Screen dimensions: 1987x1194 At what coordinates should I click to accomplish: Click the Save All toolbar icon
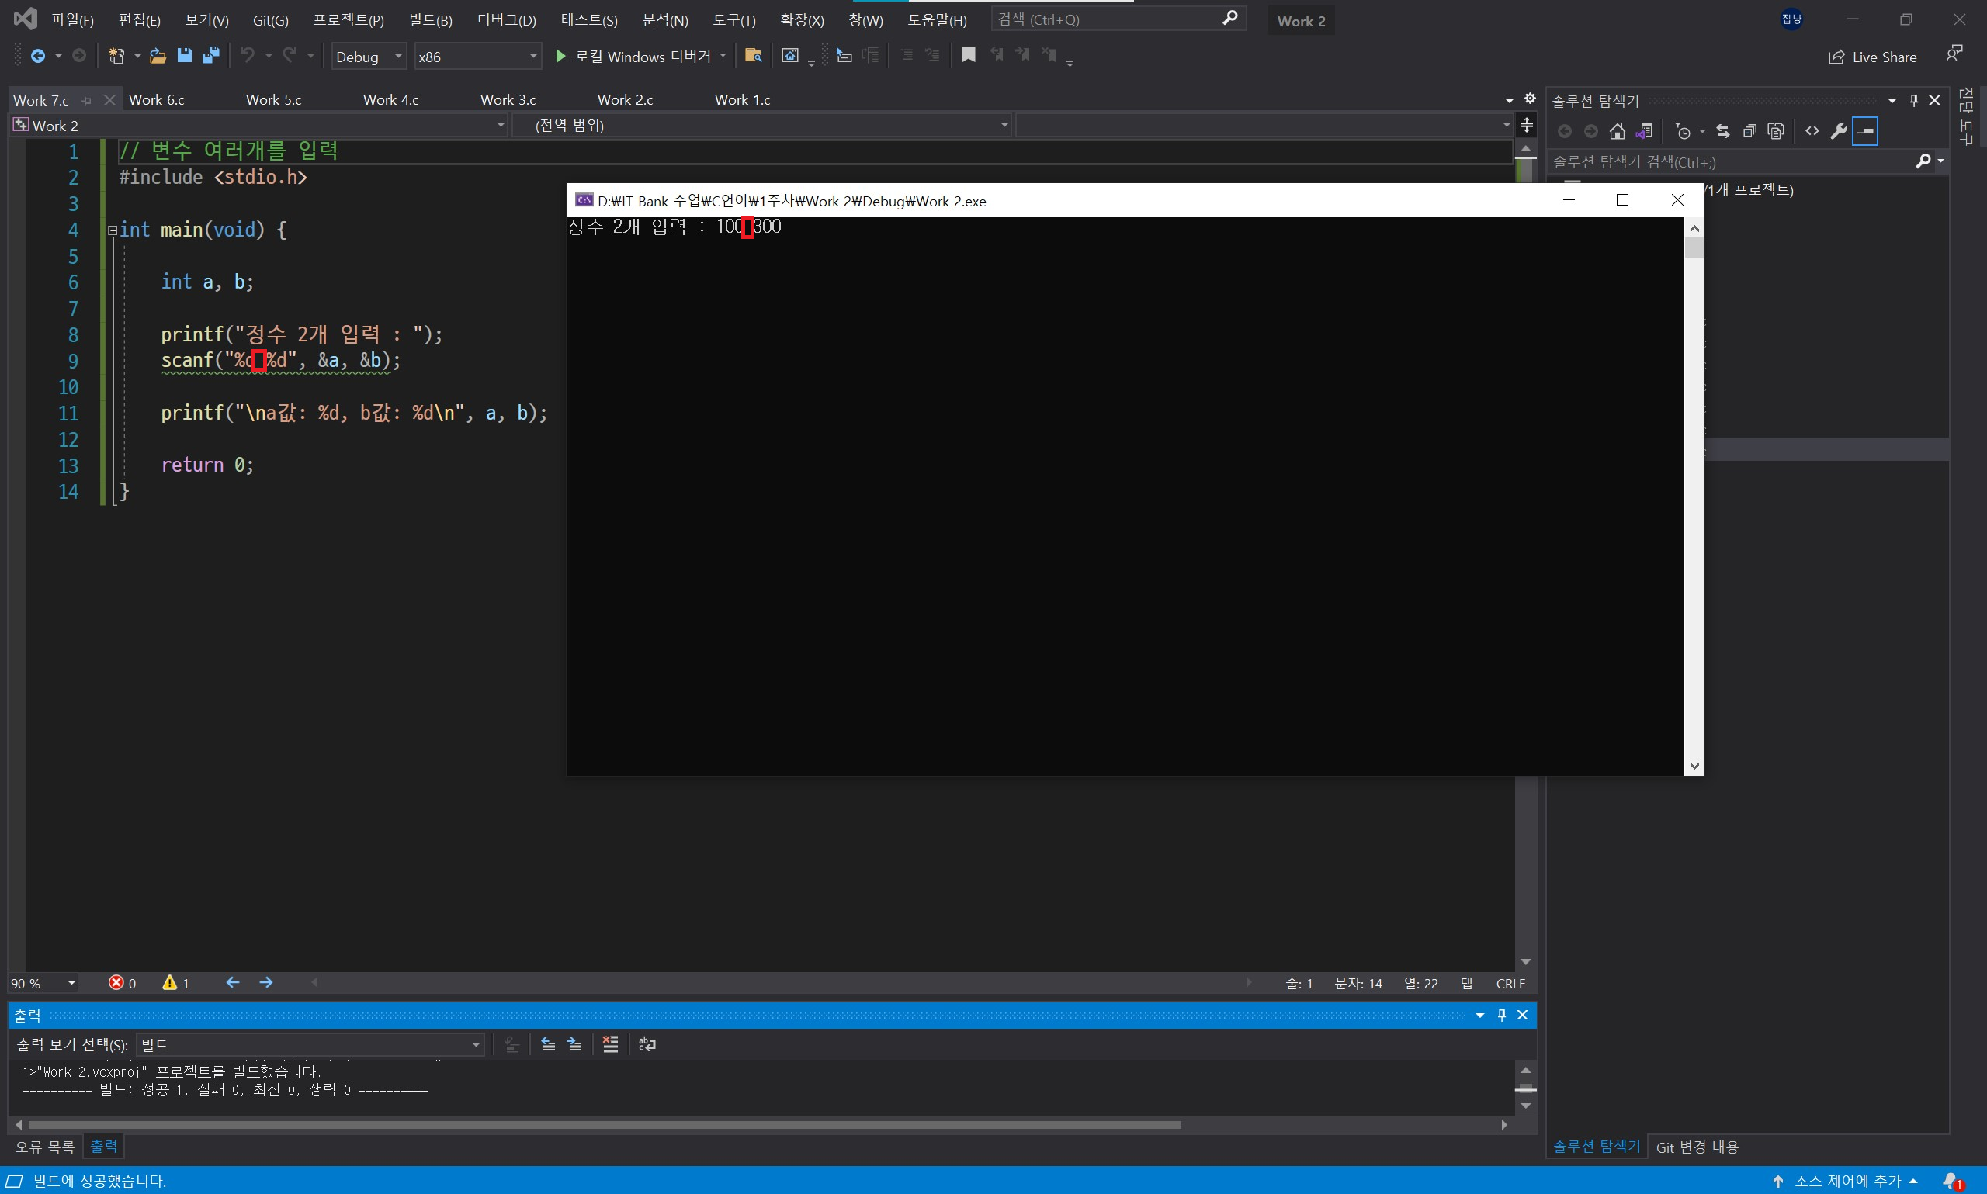click(211, 56)
